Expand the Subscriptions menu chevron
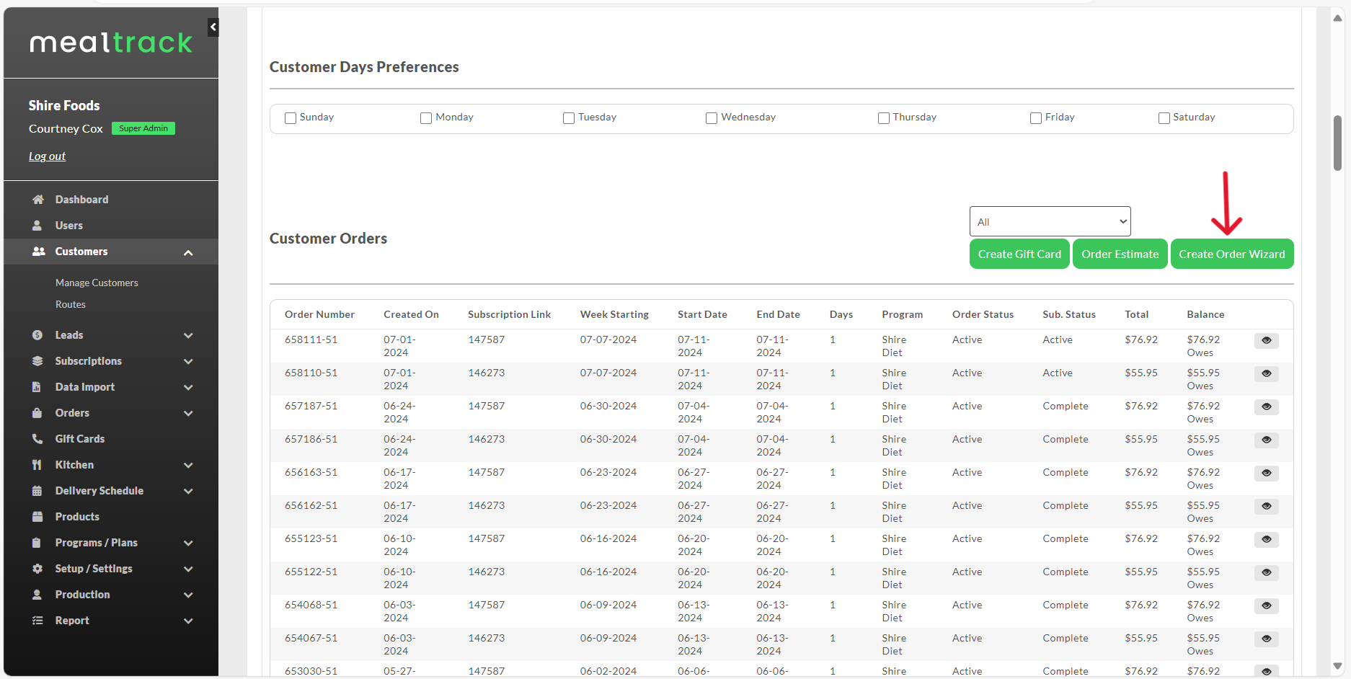This screenshot has width=1351, height=679. [x=188, y=361]
